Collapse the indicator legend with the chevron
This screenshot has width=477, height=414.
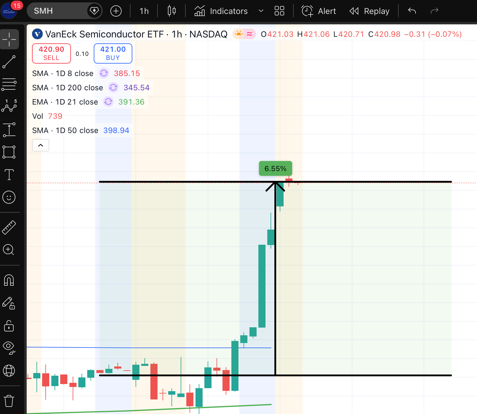tap(41, 145)
